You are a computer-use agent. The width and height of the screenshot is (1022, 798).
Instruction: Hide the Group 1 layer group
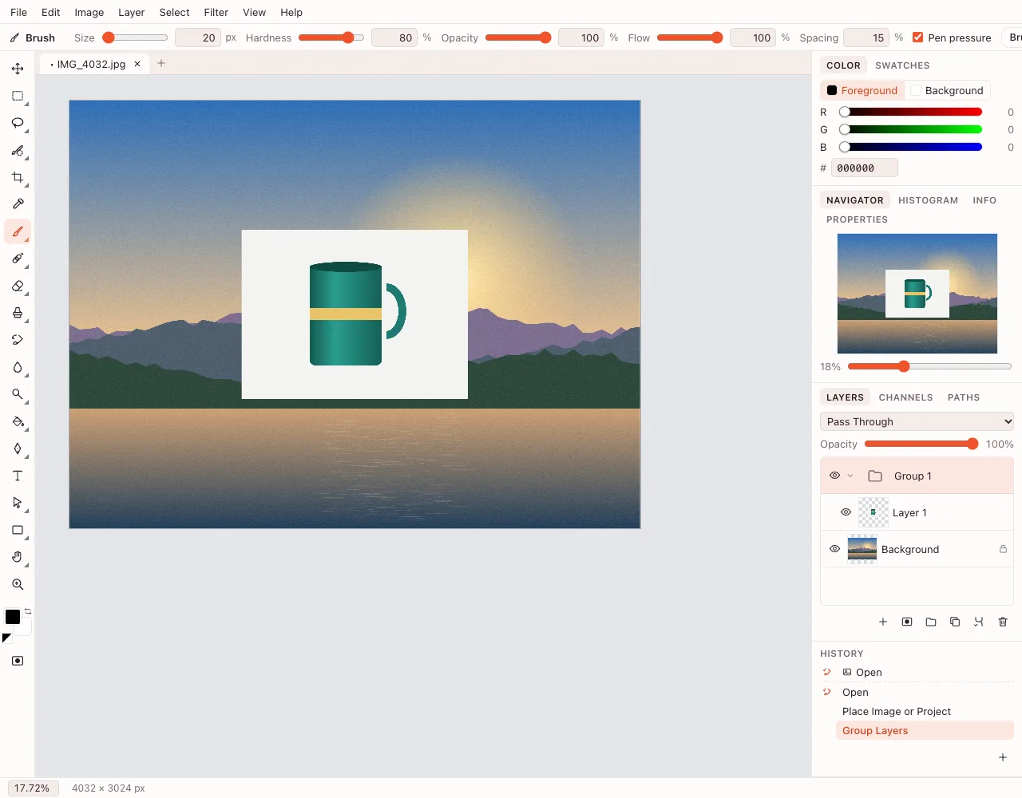tap(834, 476)
